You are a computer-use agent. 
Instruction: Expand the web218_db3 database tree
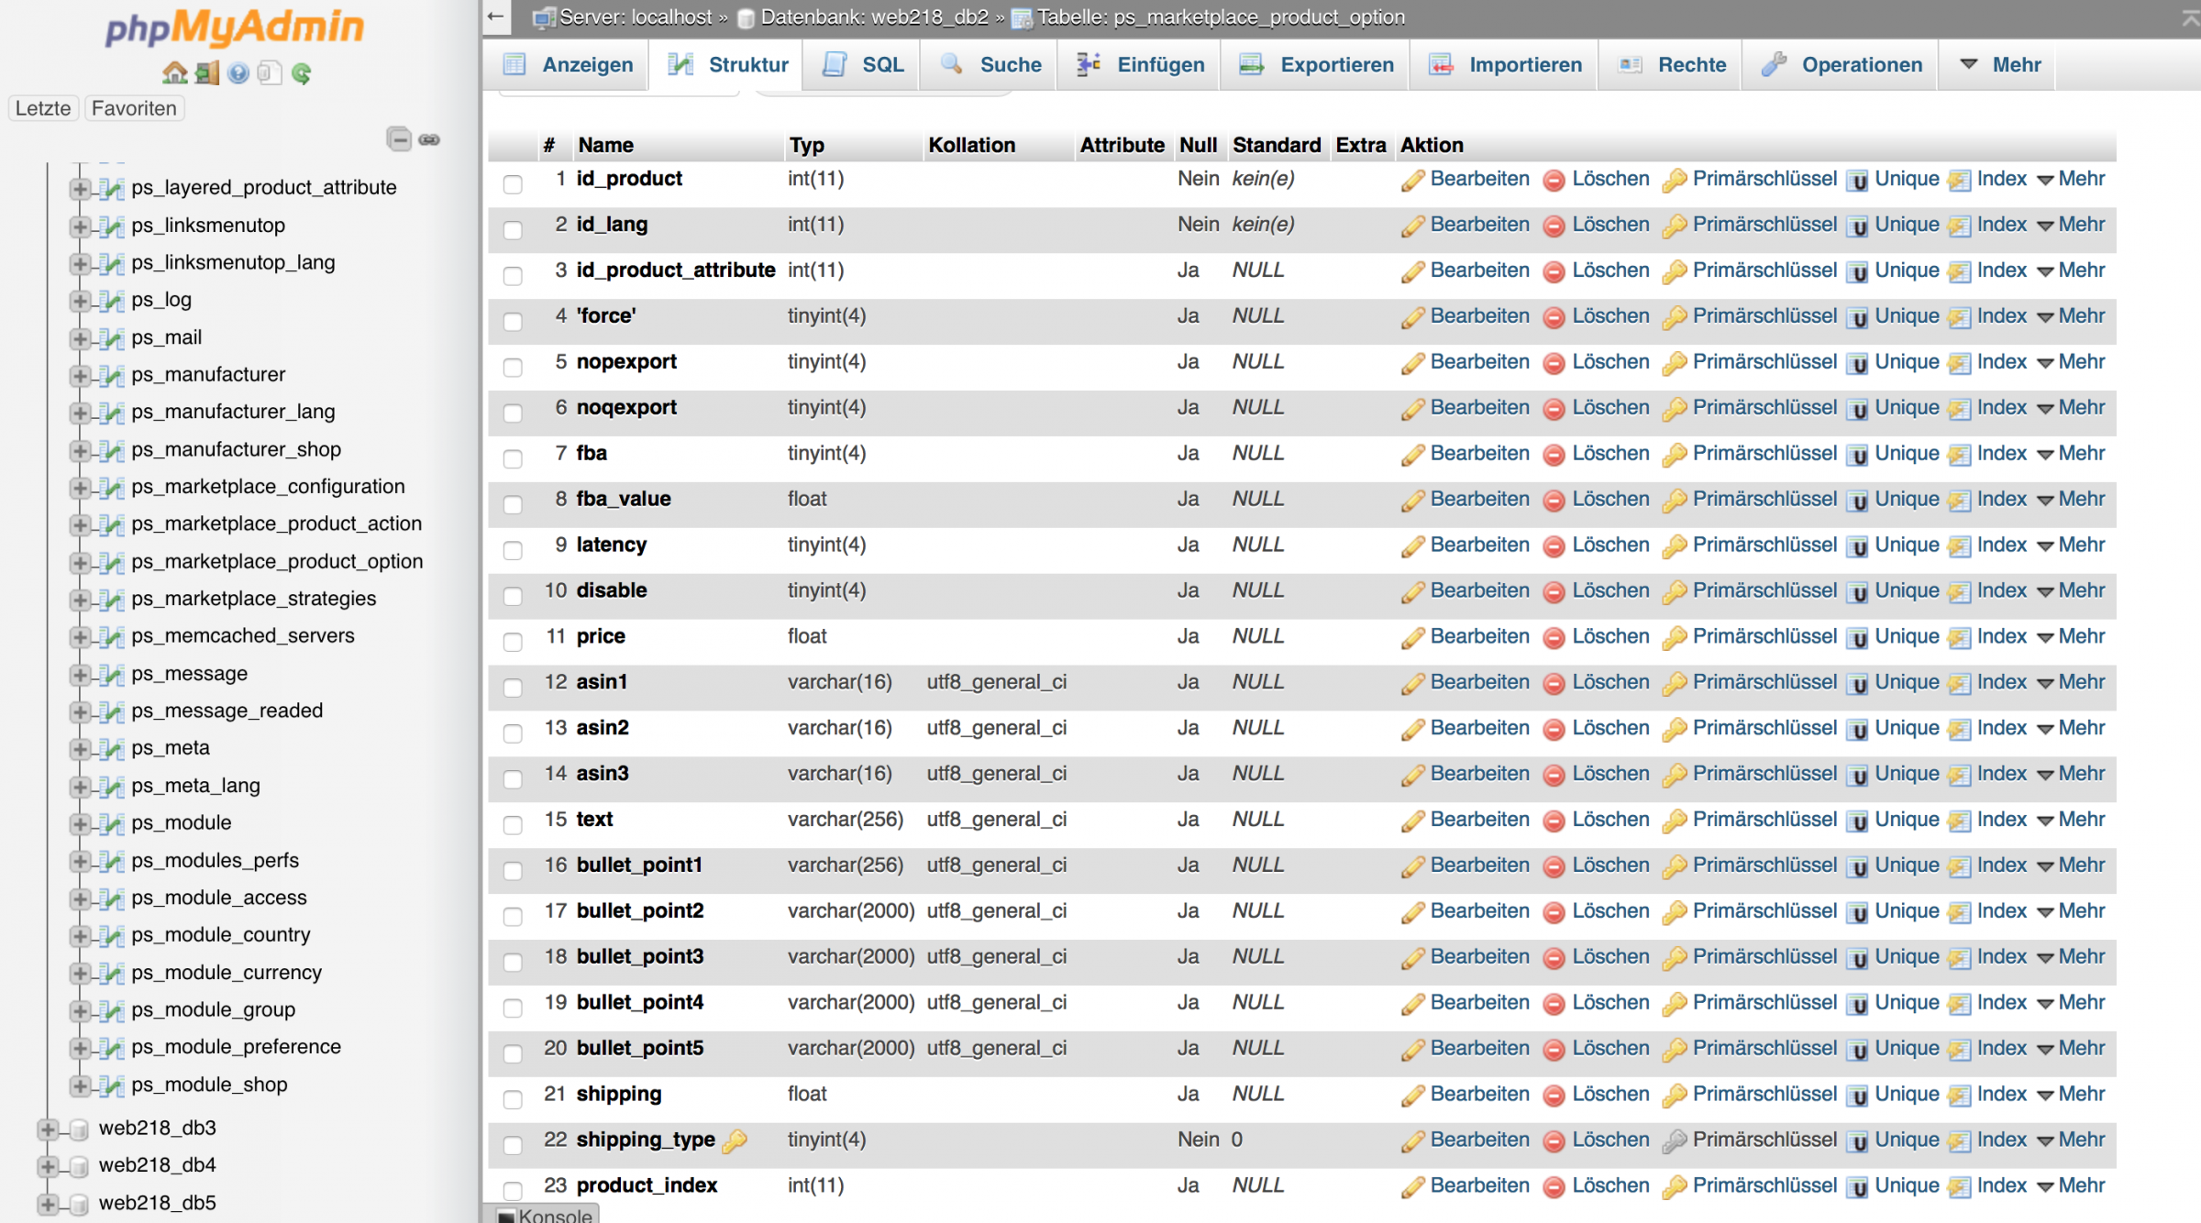(48, 1129)
